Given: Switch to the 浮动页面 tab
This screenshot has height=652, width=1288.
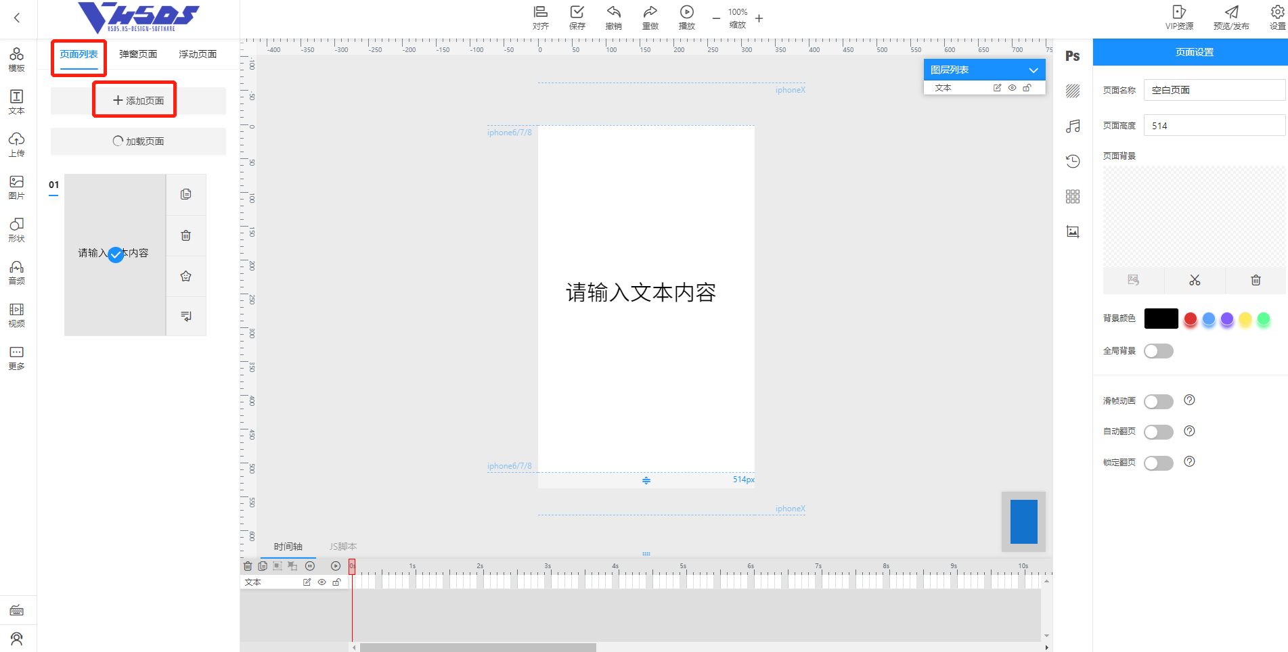Looking at the screenshot, I should (198, 54).
